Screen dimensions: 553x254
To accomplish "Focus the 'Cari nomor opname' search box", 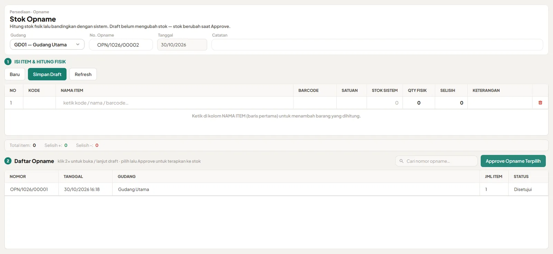I will click(x=436, y=161).
